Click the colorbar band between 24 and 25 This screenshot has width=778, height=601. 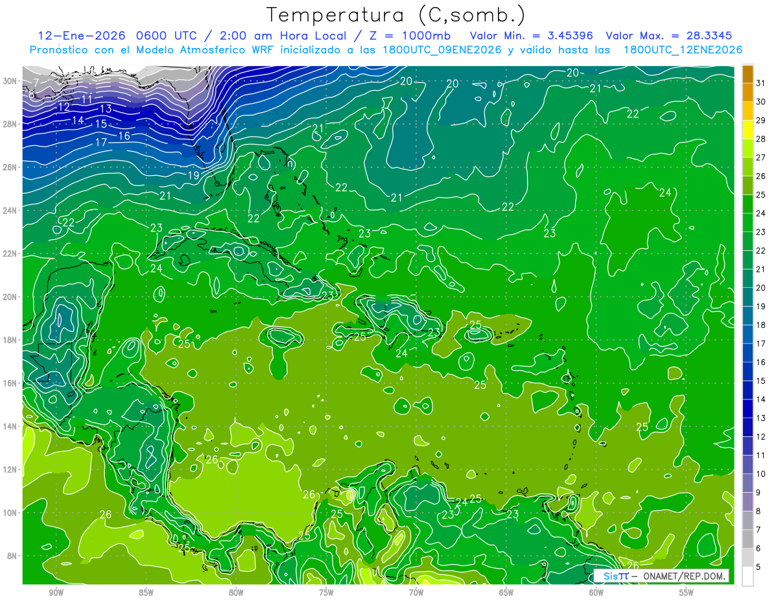click(748, 204)
